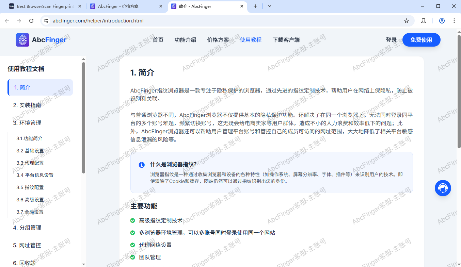Click the AbcFinger logo in the header

41,40
